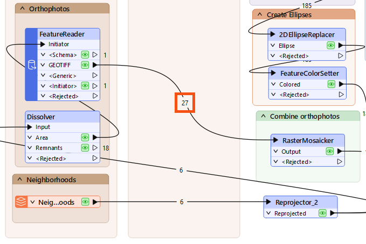
Task: Collapse the Orthophotos bookmark
Action: point(20,9)
